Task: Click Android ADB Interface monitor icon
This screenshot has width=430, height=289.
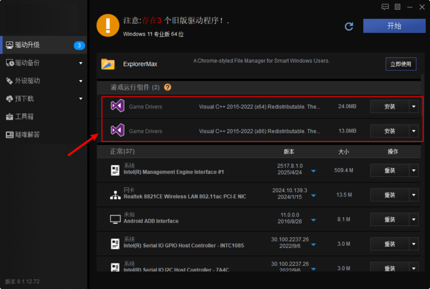Action: pos(115,219)
